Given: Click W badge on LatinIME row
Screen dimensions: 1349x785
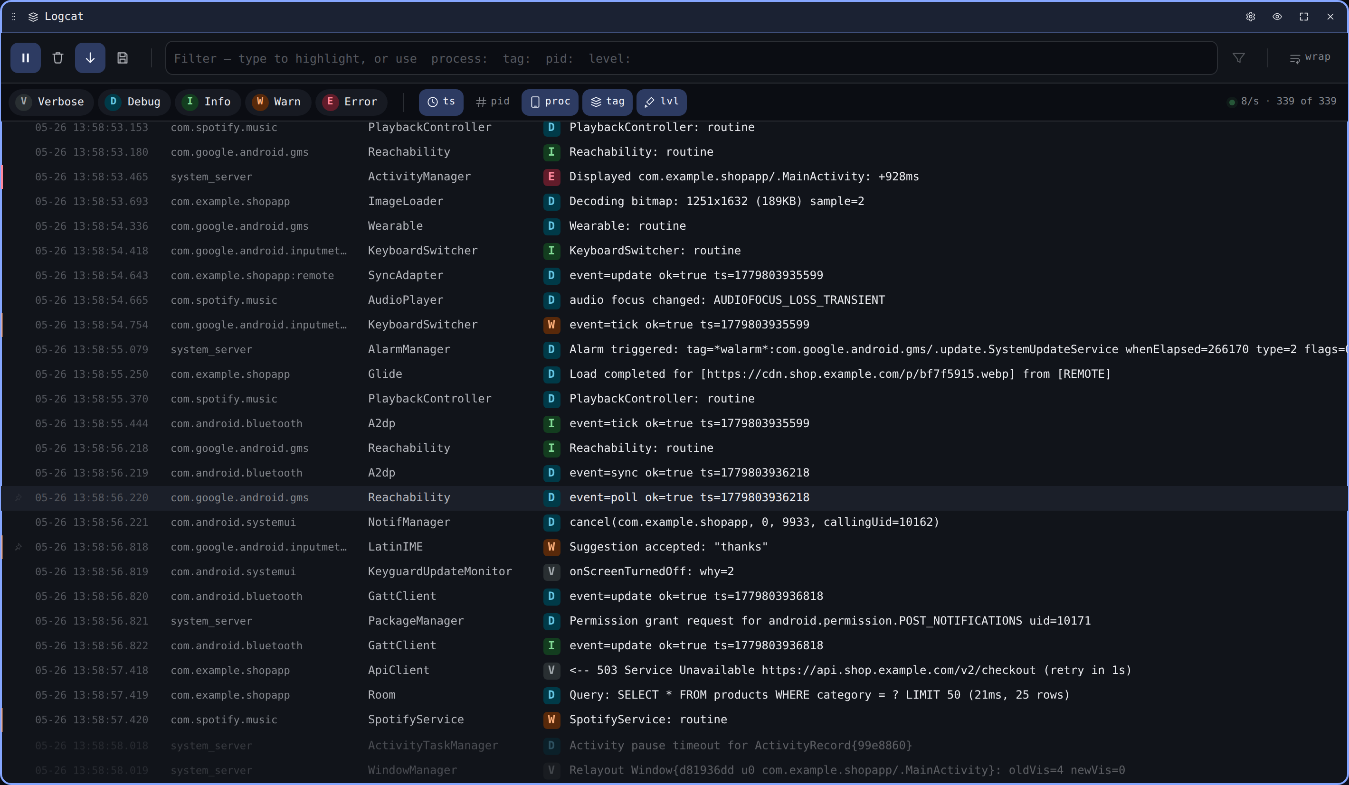Looking at the screenshot, I should click(x=551, y=547).
